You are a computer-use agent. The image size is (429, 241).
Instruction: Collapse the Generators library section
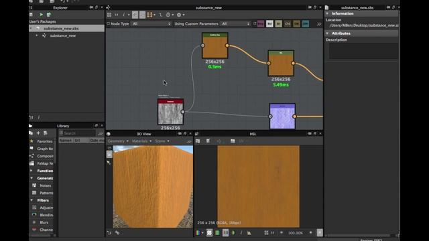[x=32, y=178]
